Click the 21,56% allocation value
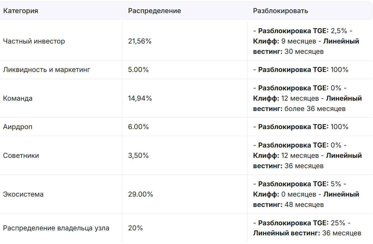This screenshot has height=244, width=373. 140,41
